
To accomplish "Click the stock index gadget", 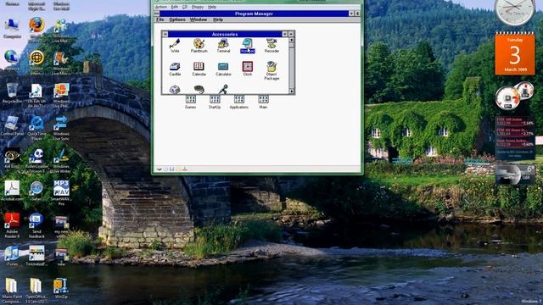I will pyautogui.click(x=515, y=138).
